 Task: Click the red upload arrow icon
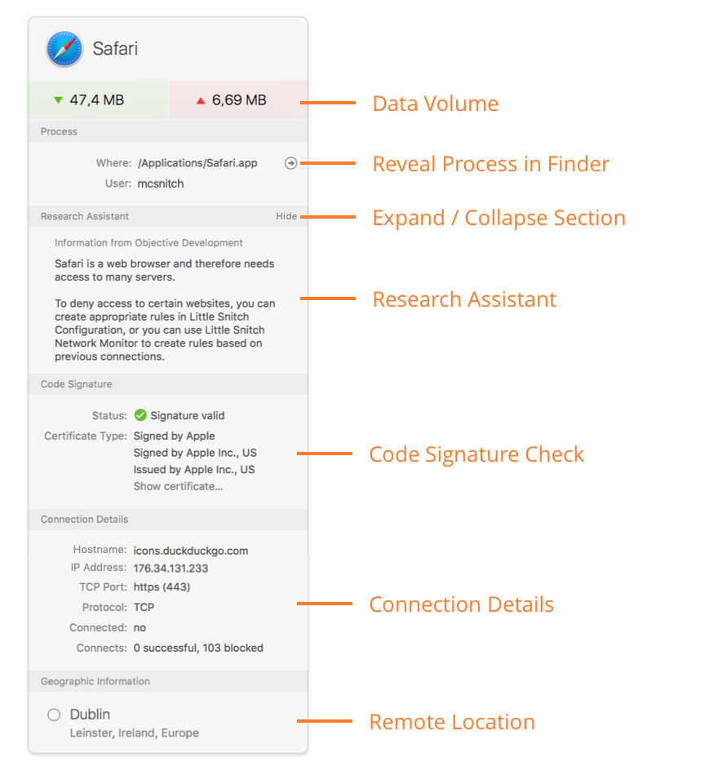pyautogui.click(x=200, y=100)
